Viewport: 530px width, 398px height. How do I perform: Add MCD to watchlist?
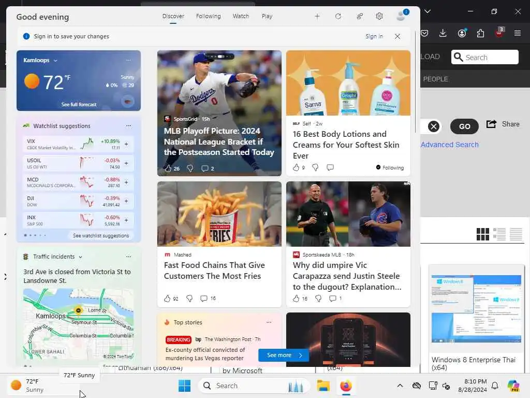pyautogui.click(x=126, y=182)
